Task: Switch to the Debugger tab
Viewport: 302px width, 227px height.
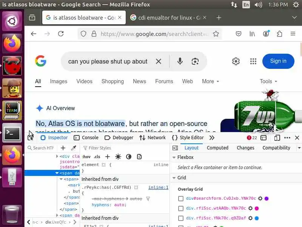Action: tap(119, 138)
